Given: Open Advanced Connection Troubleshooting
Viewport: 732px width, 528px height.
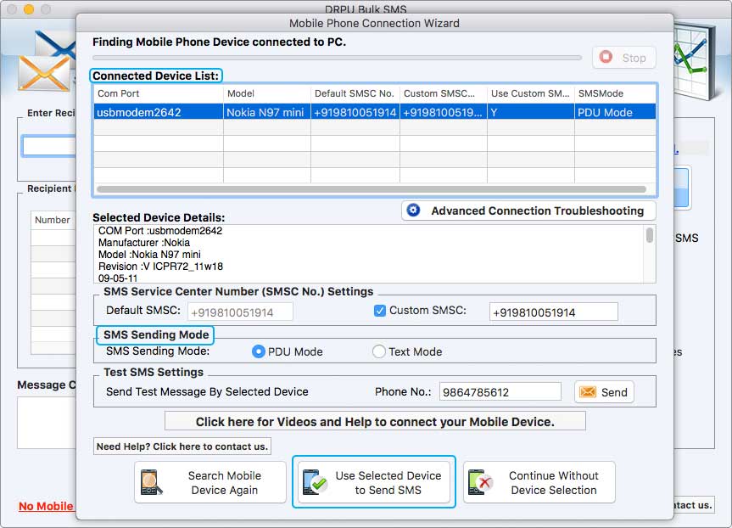Looking at the screenshot, I should tap(528, 211).
